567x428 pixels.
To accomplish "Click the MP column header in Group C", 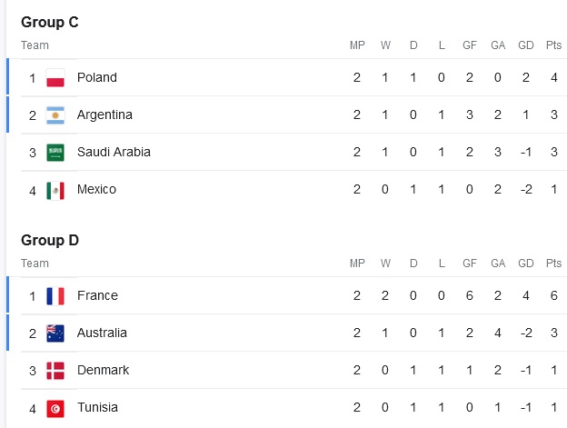I will tap(357, 45).
